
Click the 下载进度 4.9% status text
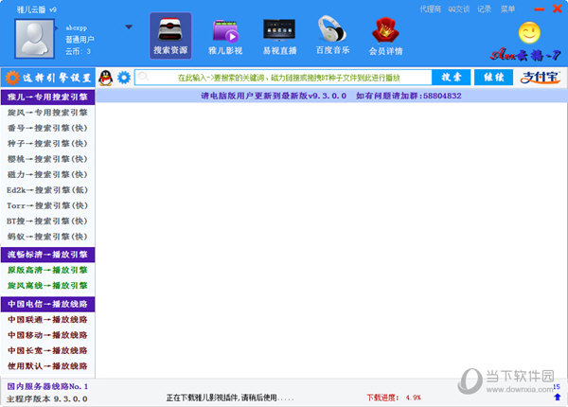pos(394,398)
